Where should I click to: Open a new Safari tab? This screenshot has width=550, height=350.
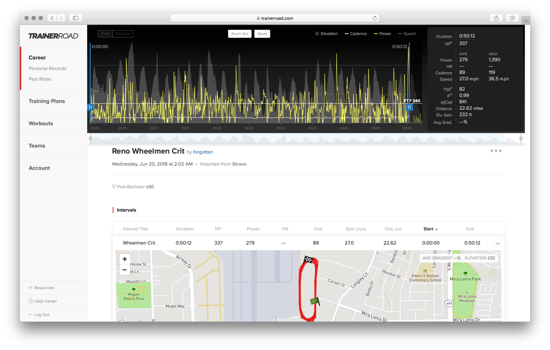click(x=526, y=20)
